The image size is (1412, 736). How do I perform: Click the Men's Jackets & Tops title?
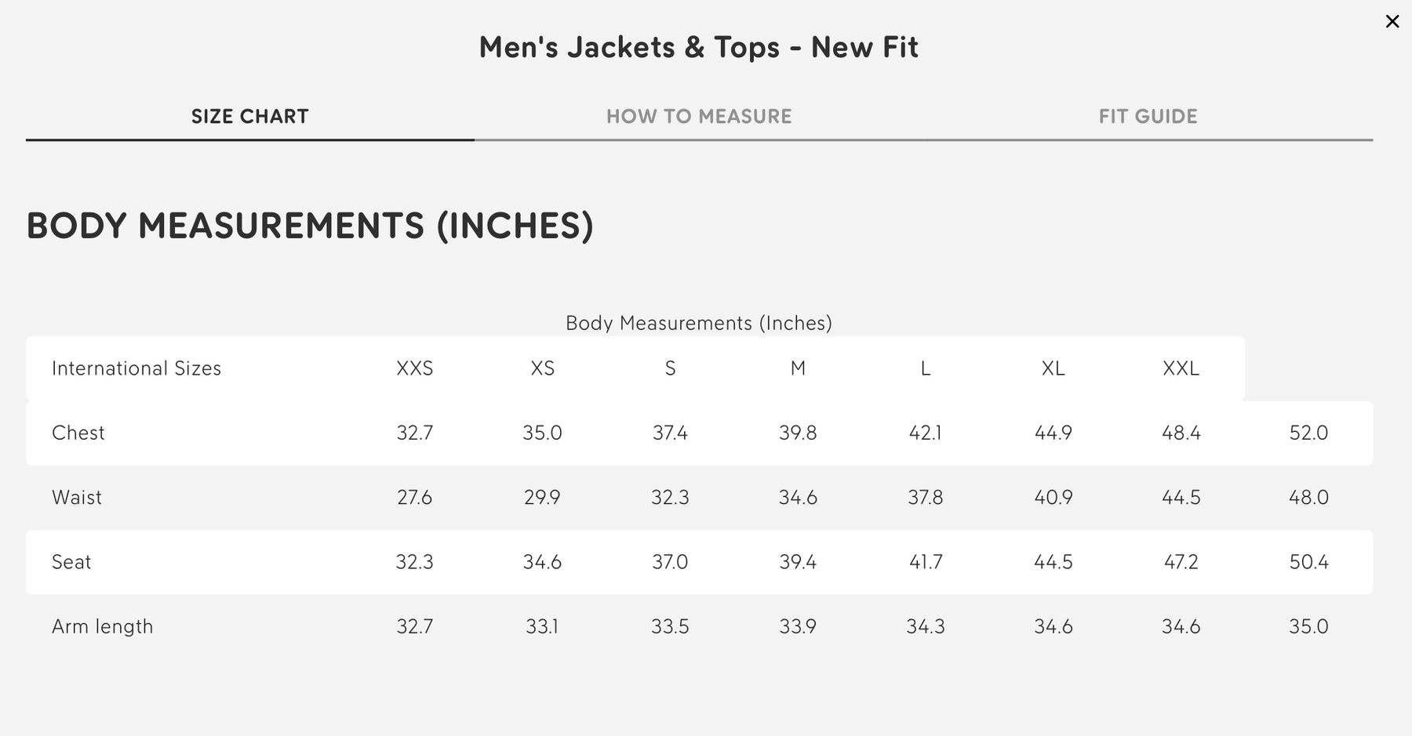[698, 48]
